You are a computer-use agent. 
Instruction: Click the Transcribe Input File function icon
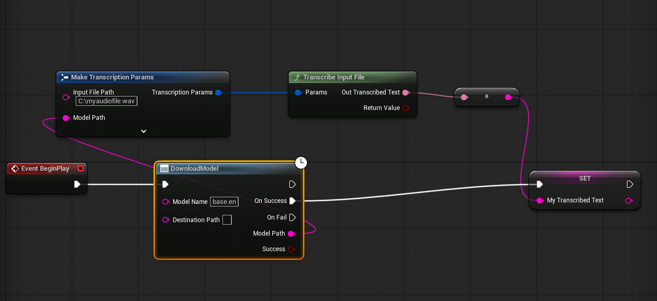(x=297, y=77)
